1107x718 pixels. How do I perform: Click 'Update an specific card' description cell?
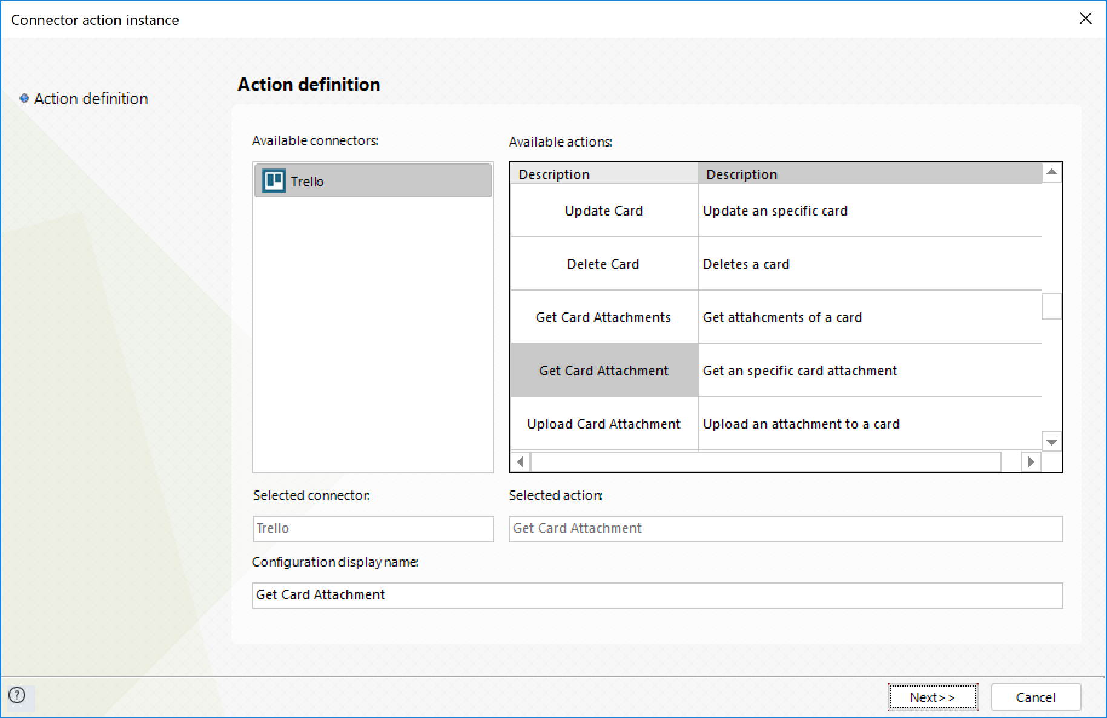[x=870, y=211]
